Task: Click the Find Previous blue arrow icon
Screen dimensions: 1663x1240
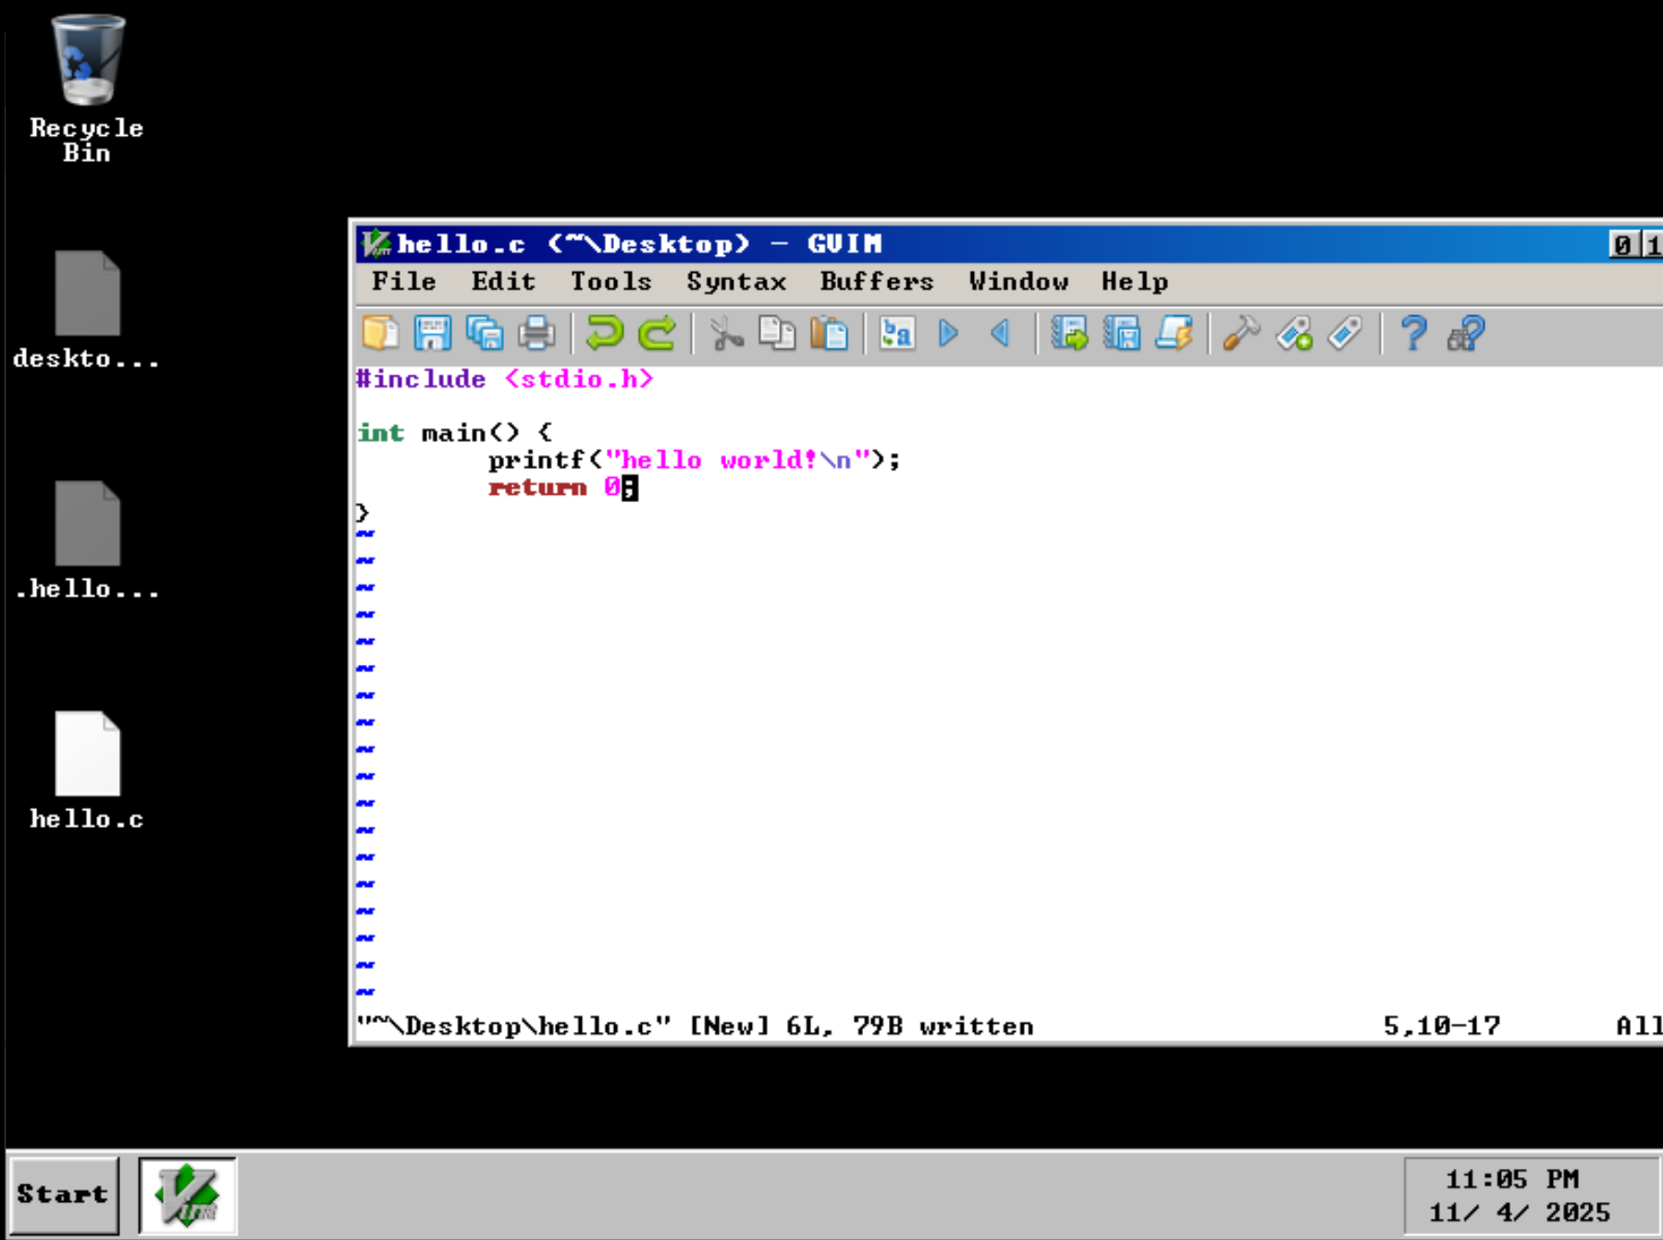Action: pyautogui.click(x=1001, y=334)
